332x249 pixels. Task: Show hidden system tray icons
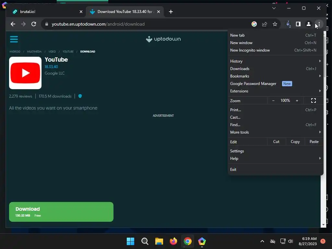pyautogui.click(x=262, y=241)
